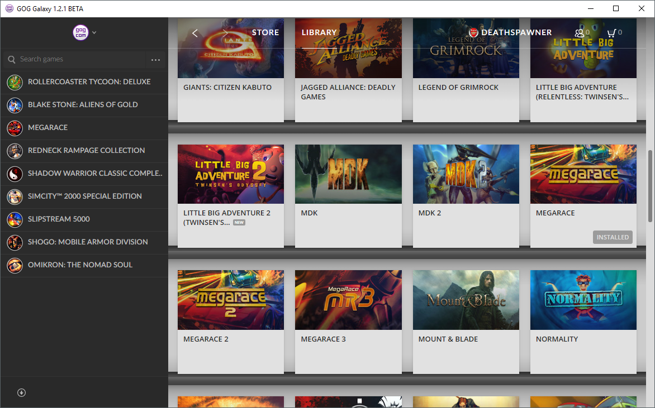
Task: Open the Mount & Blade cover art
Action: (466, 300)
